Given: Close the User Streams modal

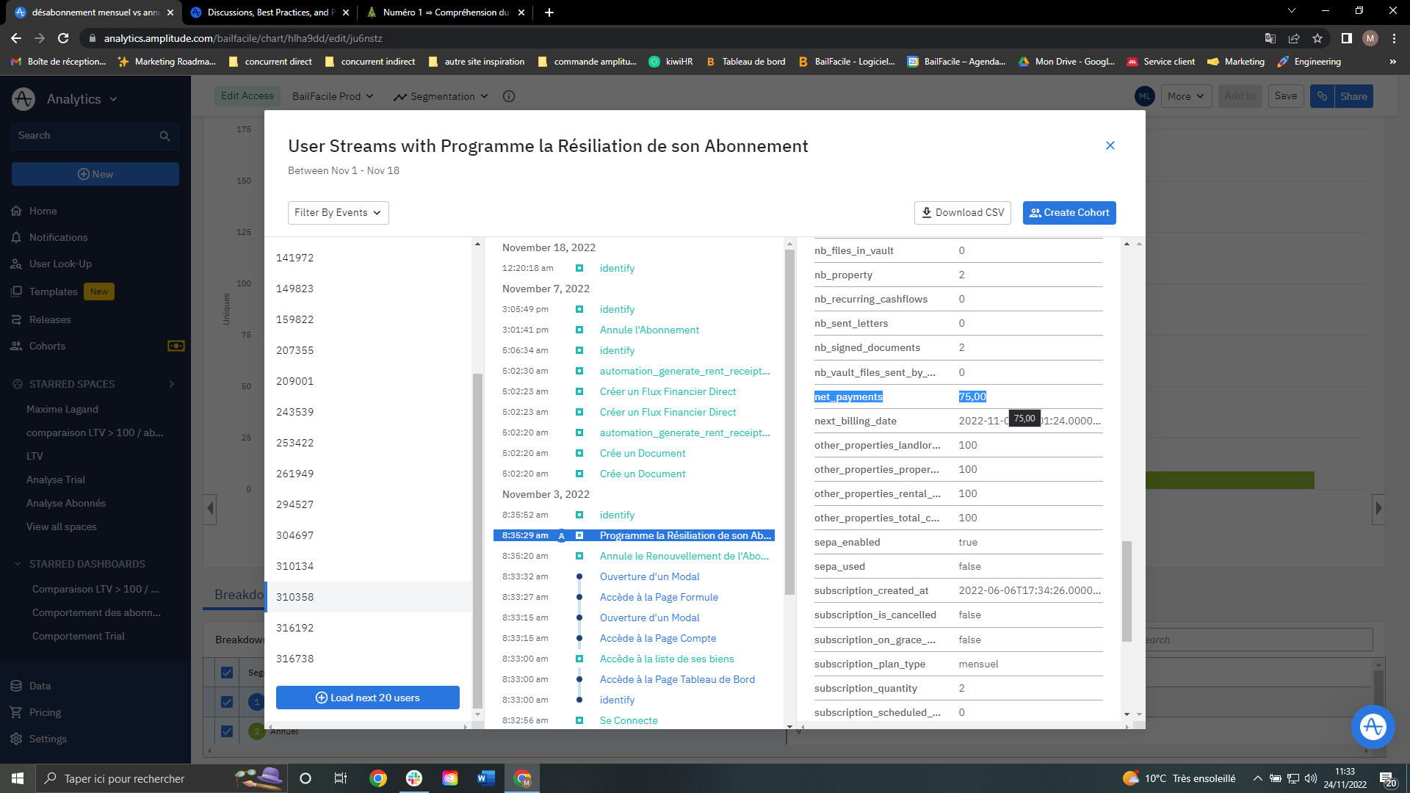Looking at the screenshot, I should pyautogui.click(x=1110, y=145).
